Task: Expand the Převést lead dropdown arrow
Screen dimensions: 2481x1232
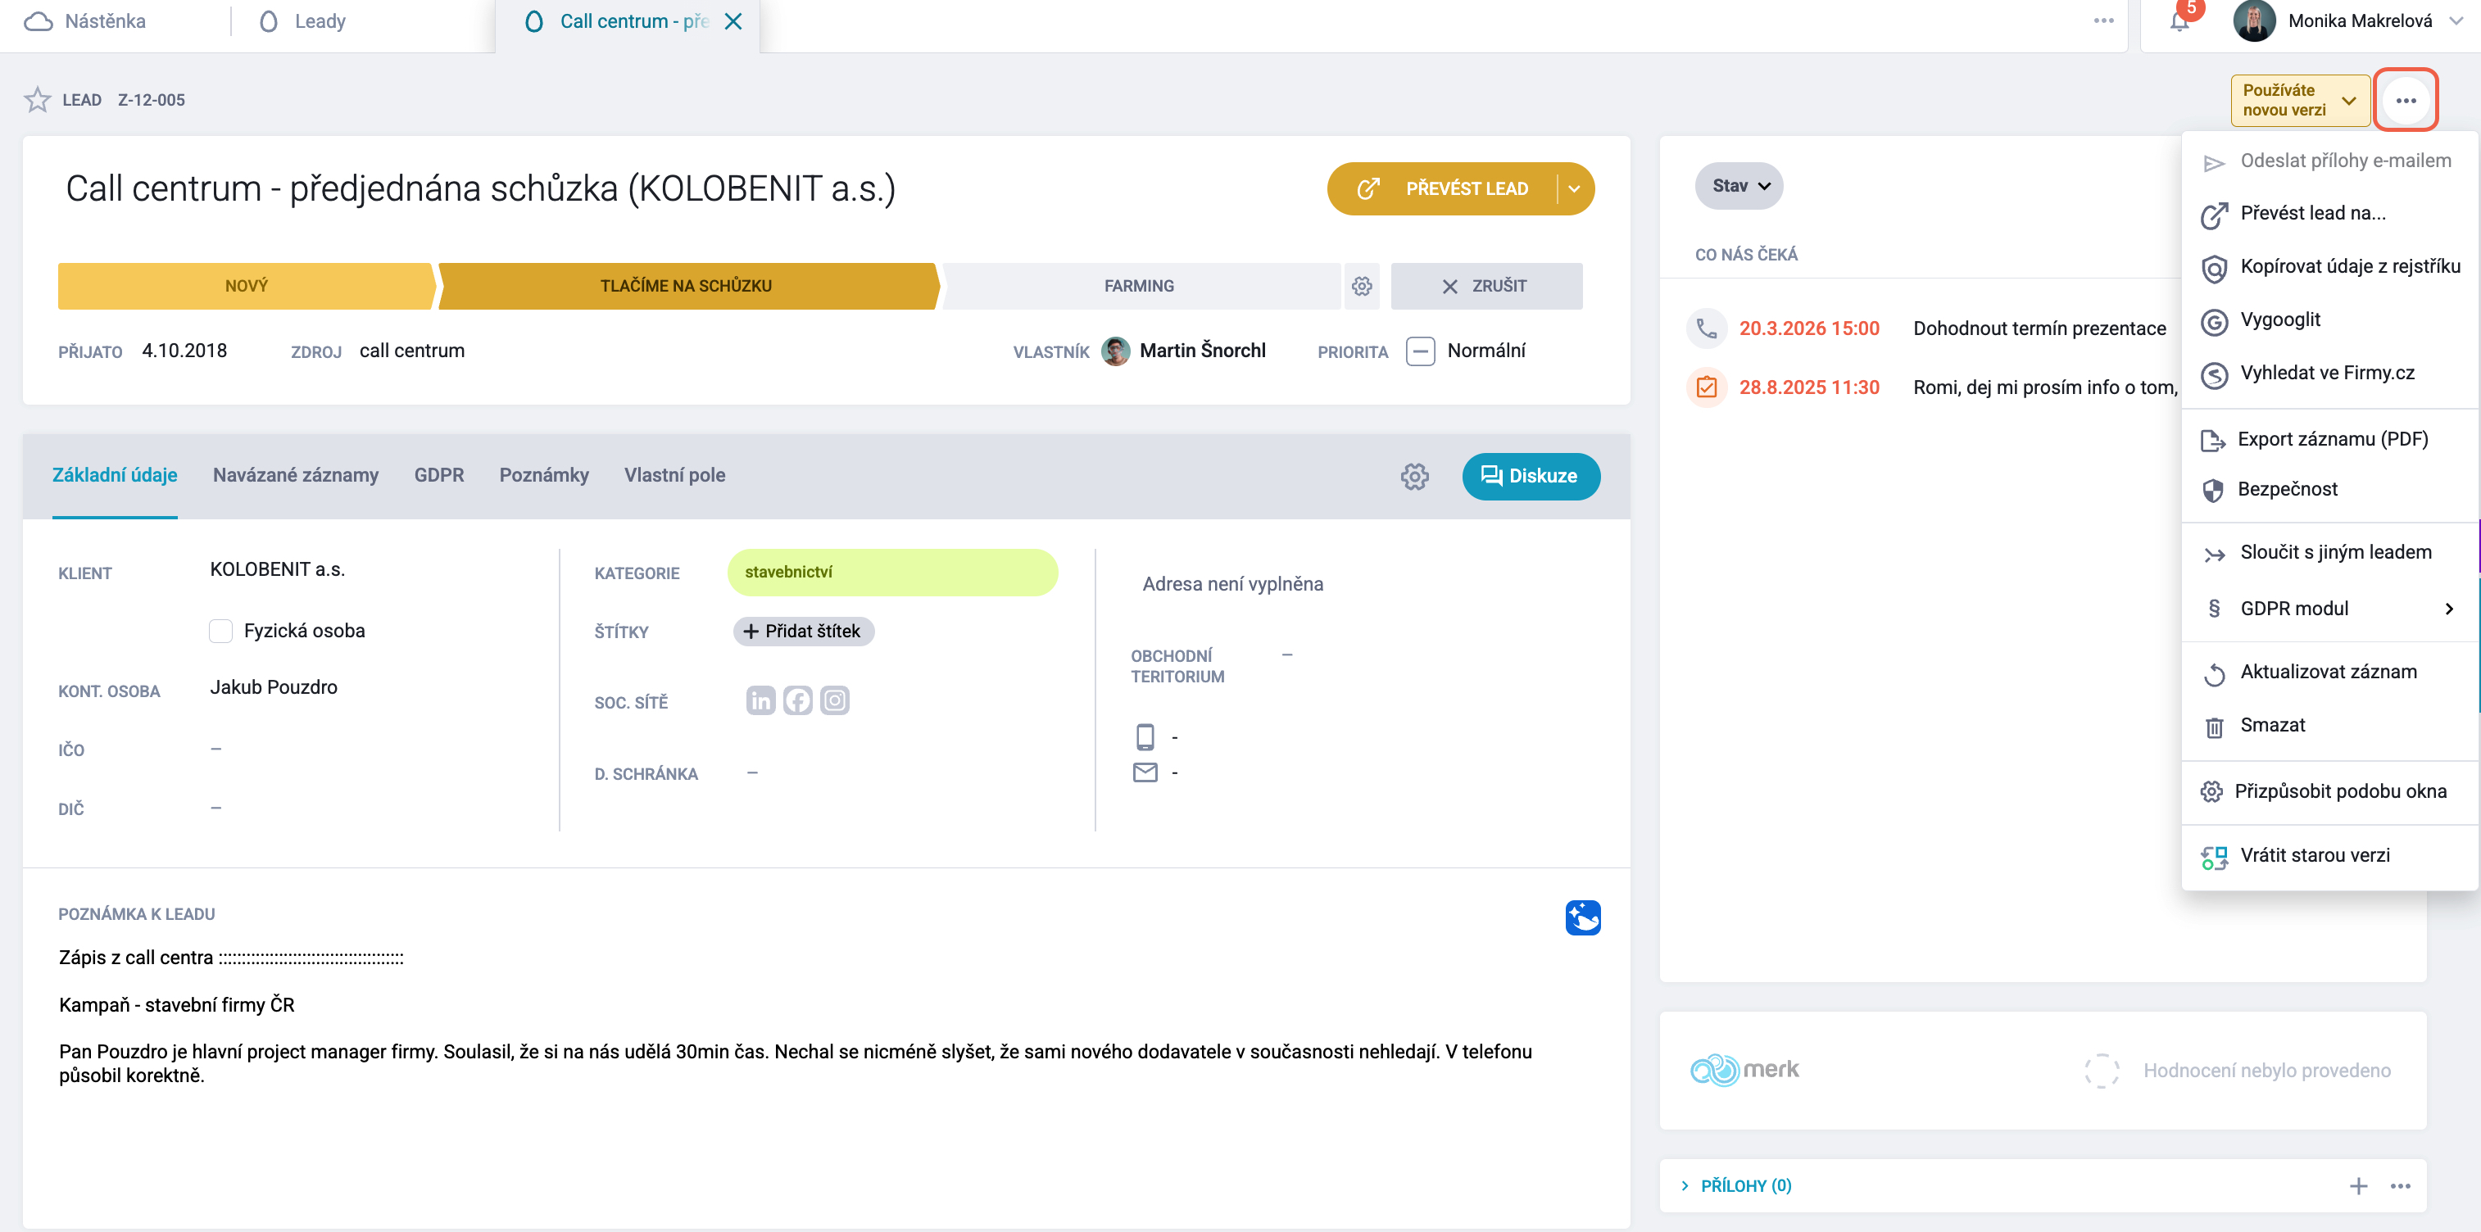Action: tap(1574, 188)
